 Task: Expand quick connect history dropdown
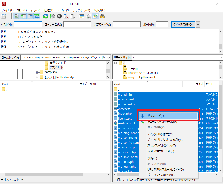click(198, 25)
